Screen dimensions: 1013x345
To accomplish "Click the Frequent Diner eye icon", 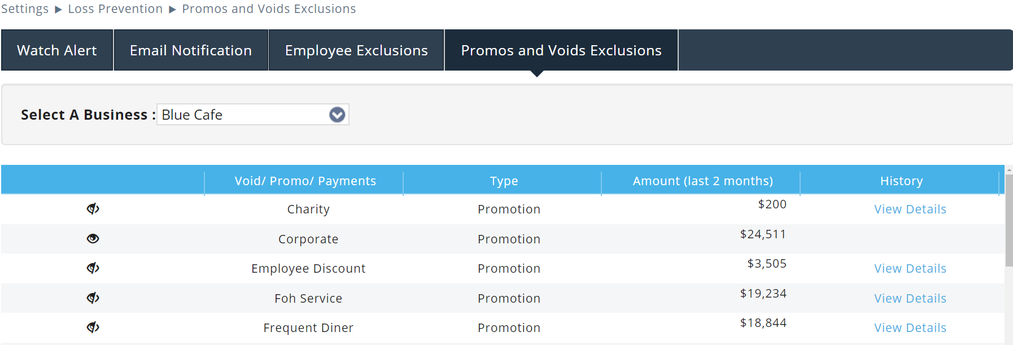I will click(93, 327).
